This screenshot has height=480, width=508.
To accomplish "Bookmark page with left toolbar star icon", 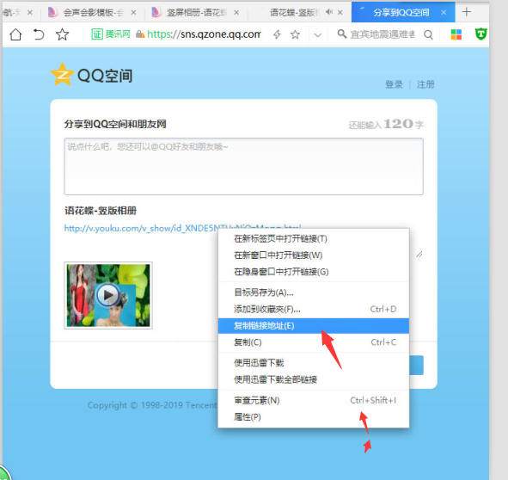I will pyautogui.click(x=62, y=34).
